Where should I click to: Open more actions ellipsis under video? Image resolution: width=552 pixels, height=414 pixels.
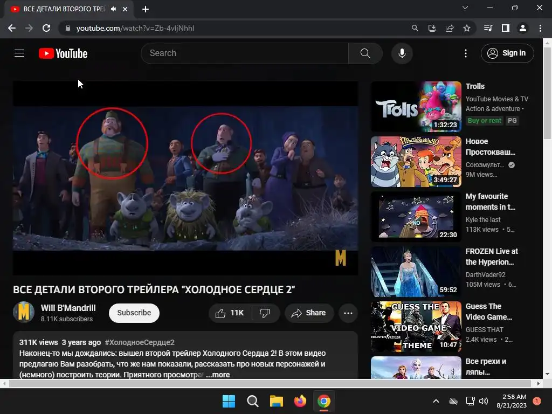pyautogui.click(x=348, y=313)
